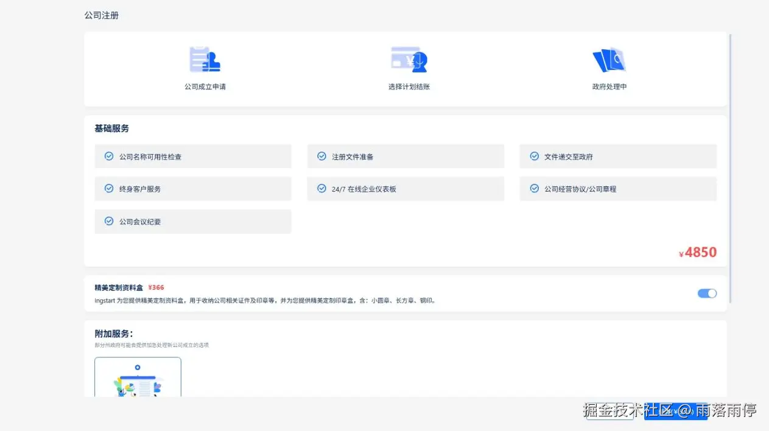The width and height of the screenshot is (769, 431).
Task: Click the 选择计划结账 payment step icon
Action: point(409,60)
